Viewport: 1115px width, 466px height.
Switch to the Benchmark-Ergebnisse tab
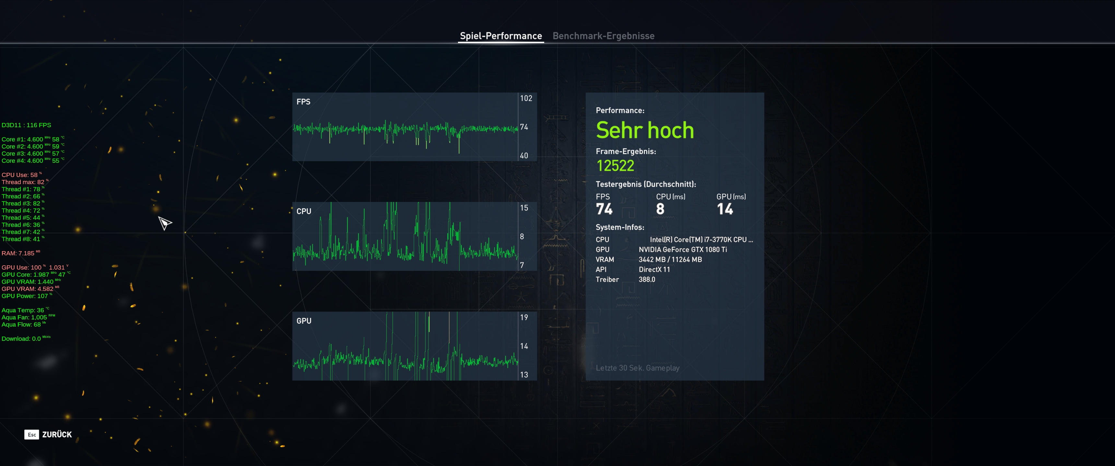(603, 36)
